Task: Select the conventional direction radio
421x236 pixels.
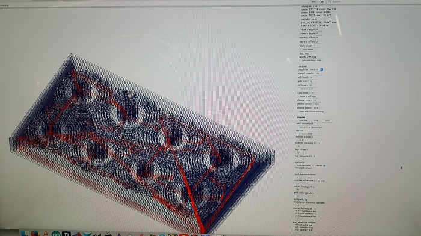Action: point(313,166)
